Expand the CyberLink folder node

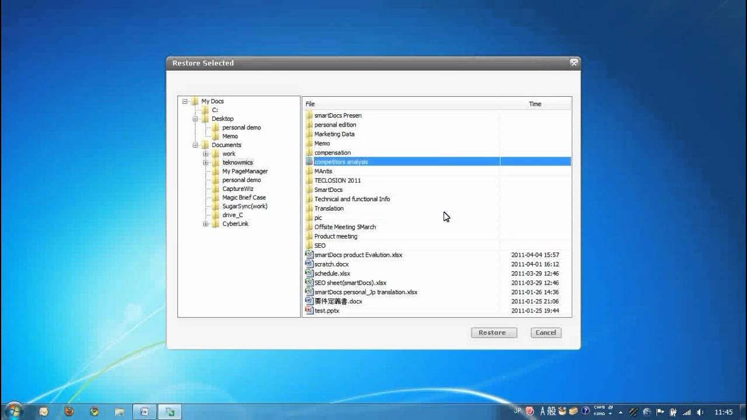tap(206, 224)
